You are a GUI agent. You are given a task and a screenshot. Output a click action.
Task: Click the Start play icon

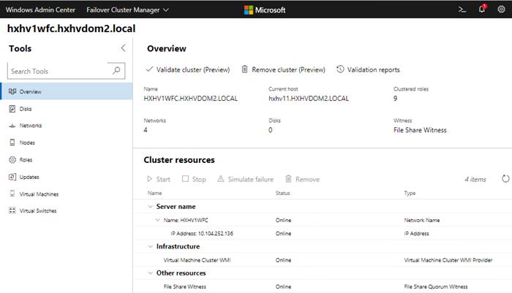tap(149, 179)
